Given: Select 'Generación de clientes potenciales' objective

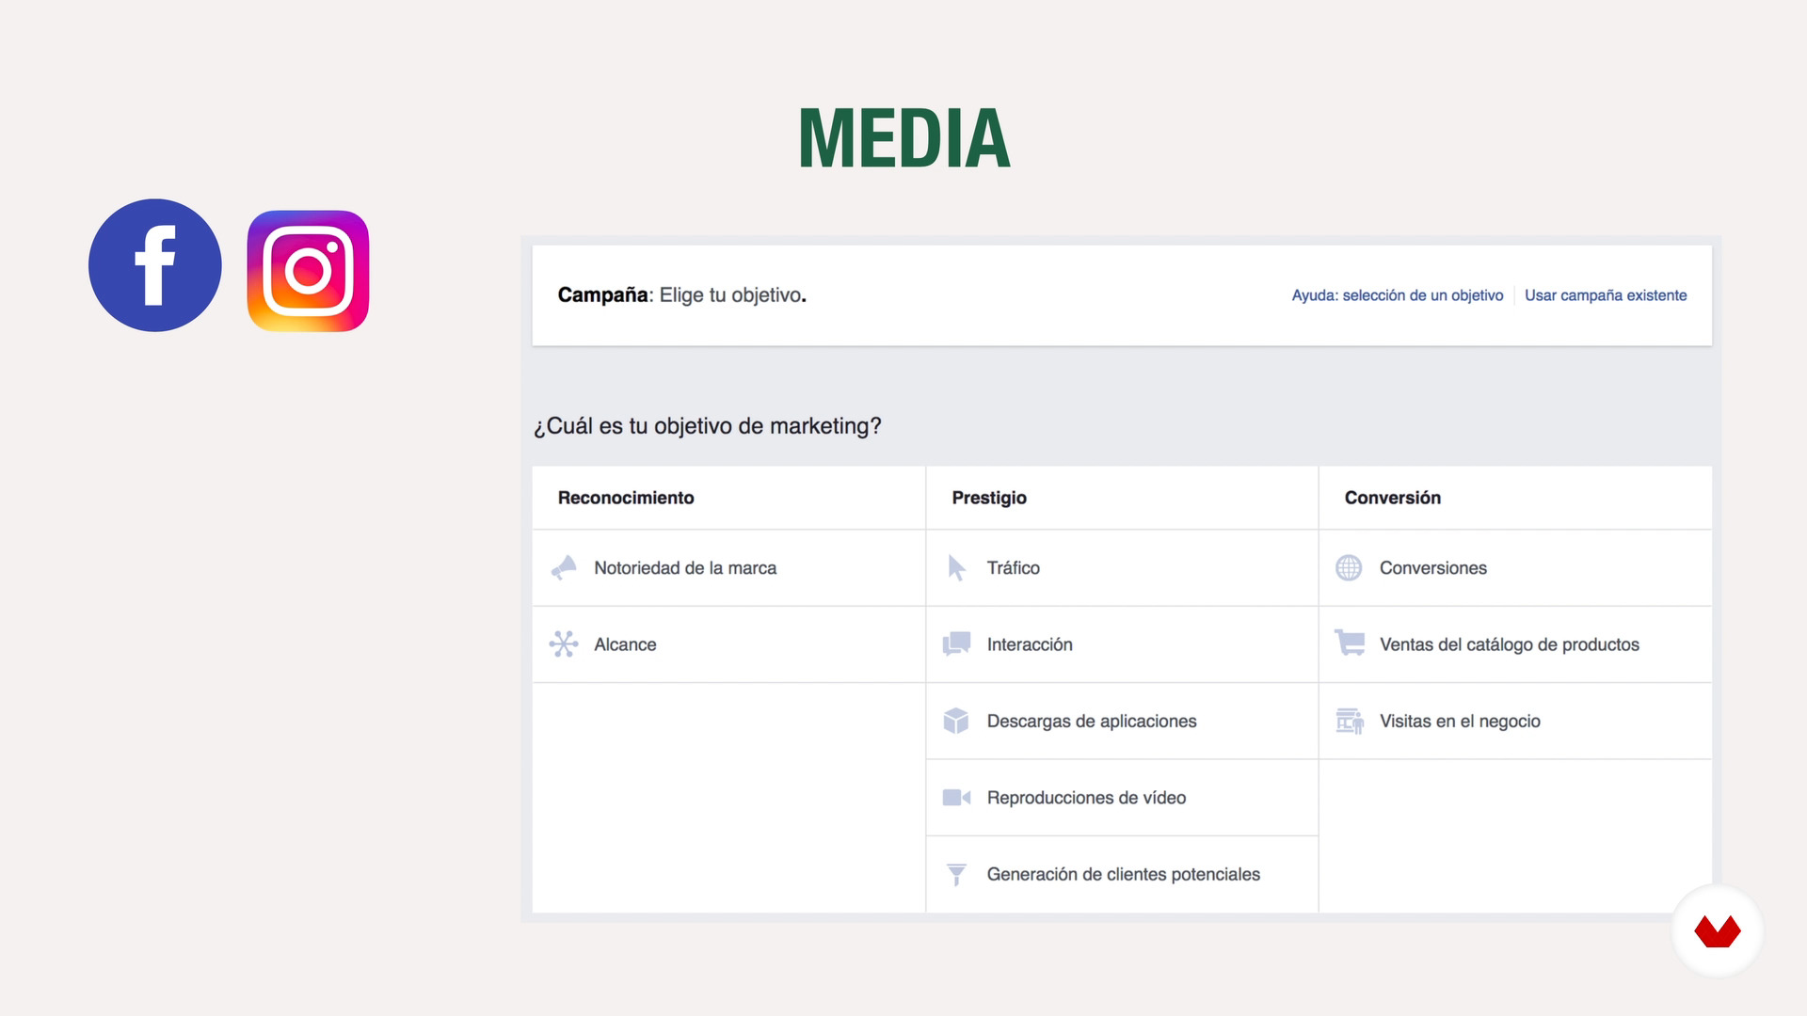Looking at the screenshot, I should coord(1122,875).
